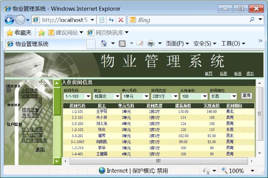Viewport: 268px width, 178px height.
Task: Click the green sidebar scroll-up arrow
Action: click(57, 83)
